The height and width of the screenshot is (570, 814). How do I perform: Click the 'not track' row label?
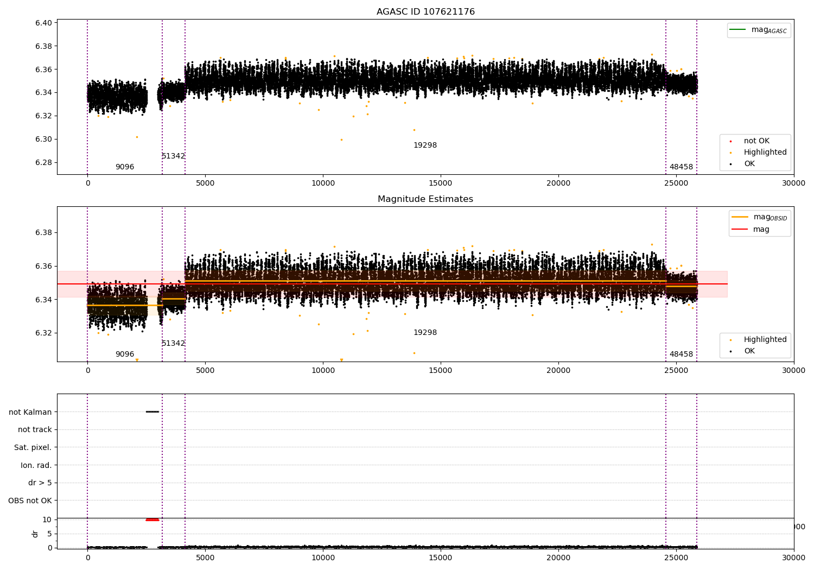pos(35,430)
